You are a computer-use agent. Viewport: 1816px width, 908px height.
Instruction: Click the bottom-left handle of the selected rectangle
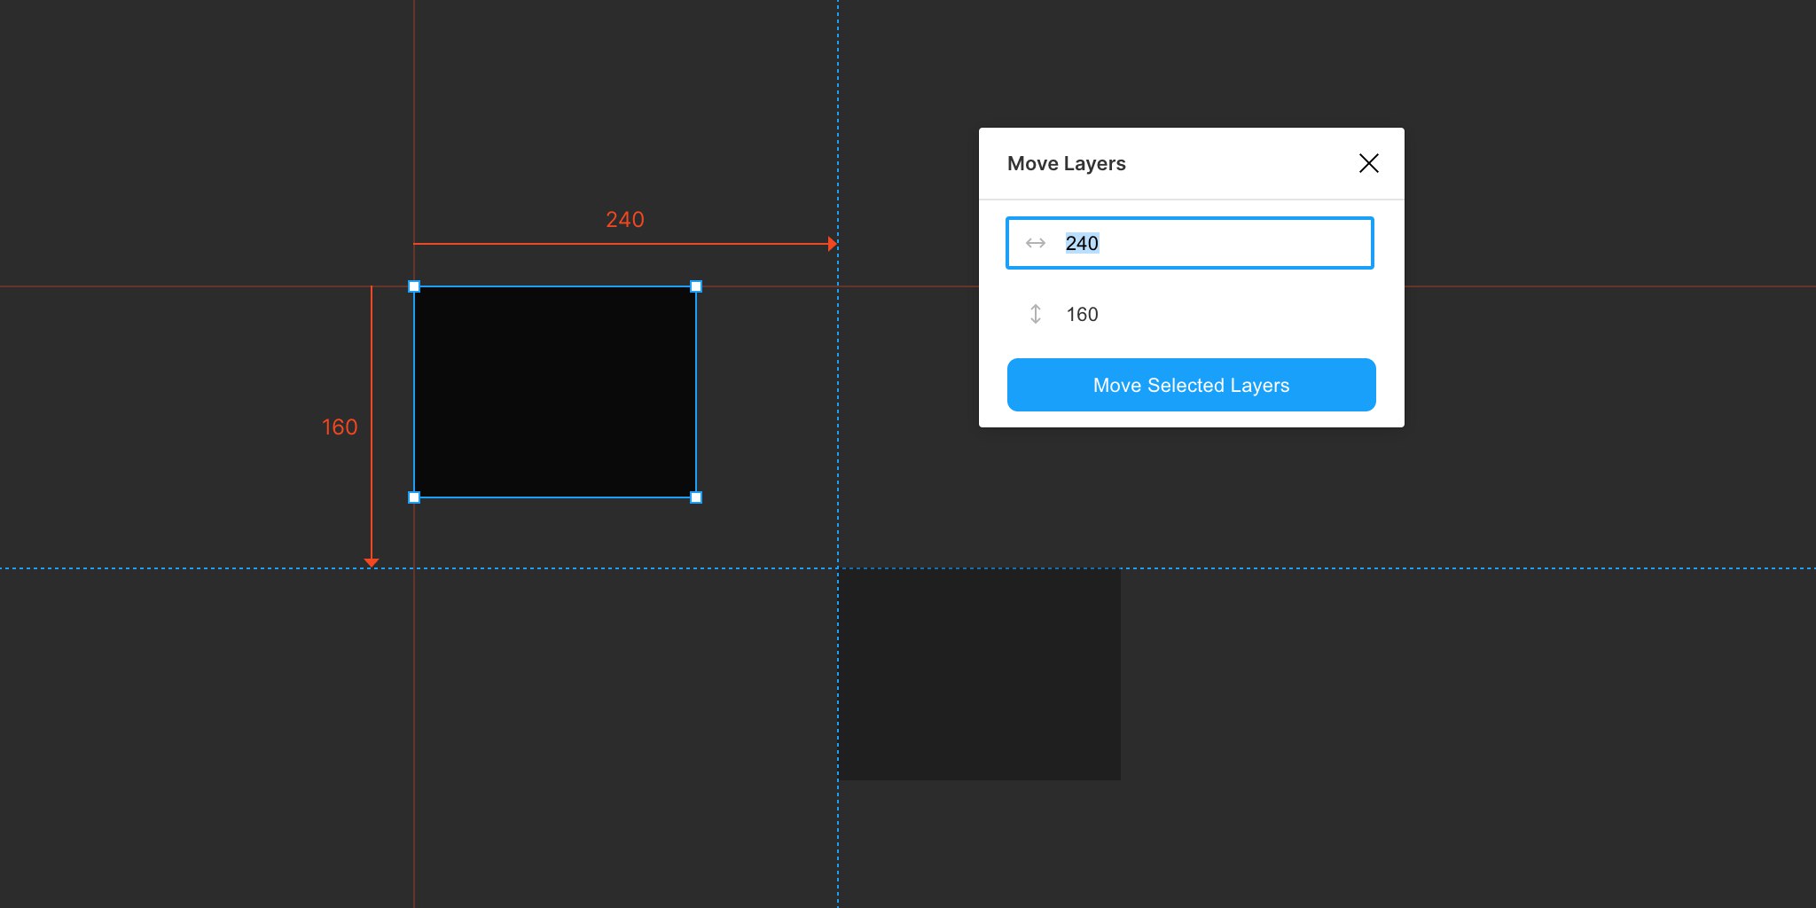click(414, 497)
